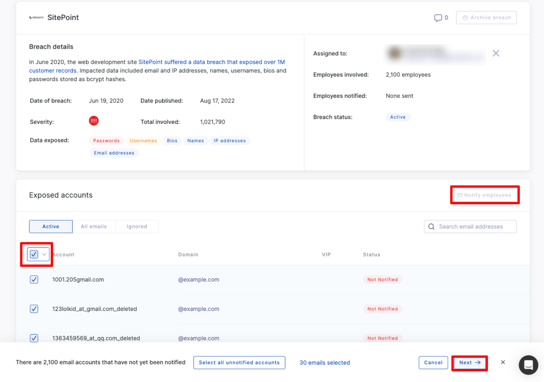Screen dimensions: 544x382
Task: Uncheck the 1001.205gmail.com account row
Action: click(x=34, y=279)
